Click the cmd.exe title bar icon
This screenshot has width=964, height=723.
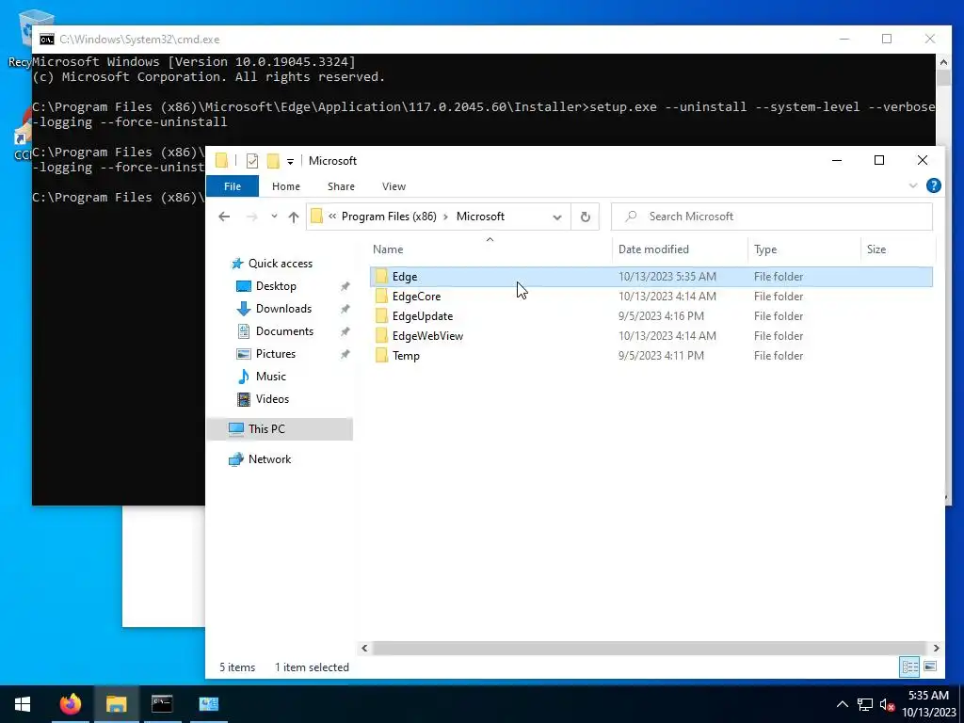click(x=47, y=40)
